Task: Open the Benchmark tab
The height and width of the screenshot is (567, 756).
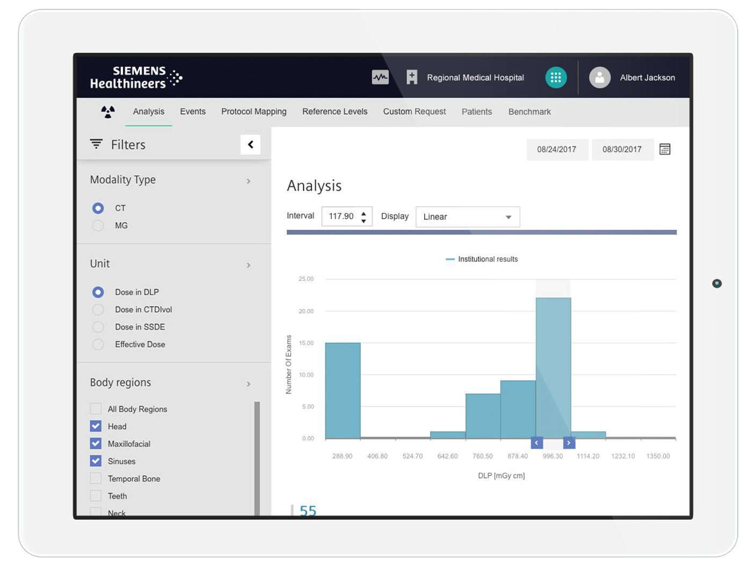Action: [529, 112]
